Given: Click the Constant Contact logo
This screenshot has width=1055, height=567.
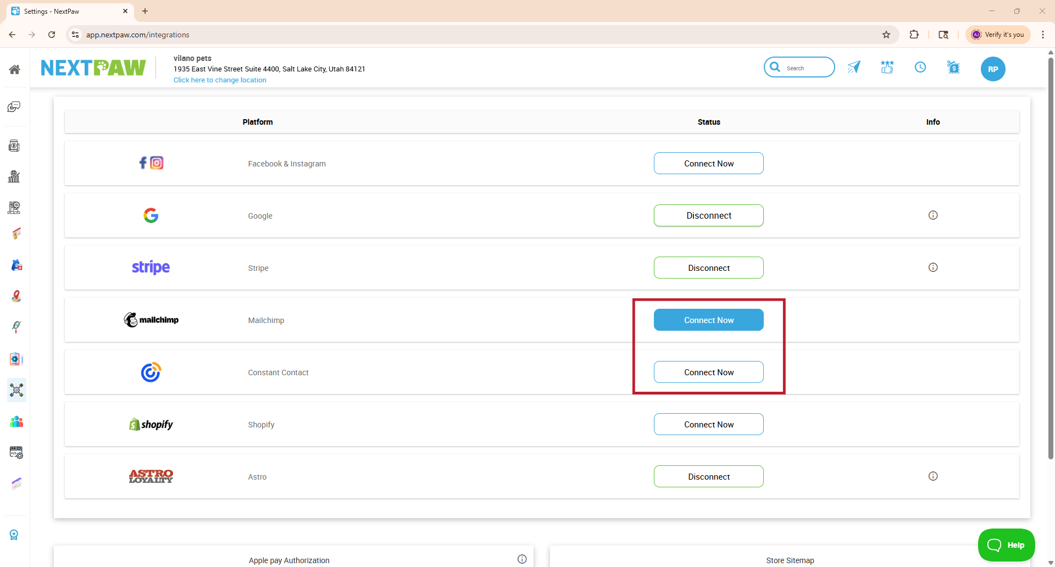Looking at the screenshot, I should pyautogui.click(x=151, y=372).
